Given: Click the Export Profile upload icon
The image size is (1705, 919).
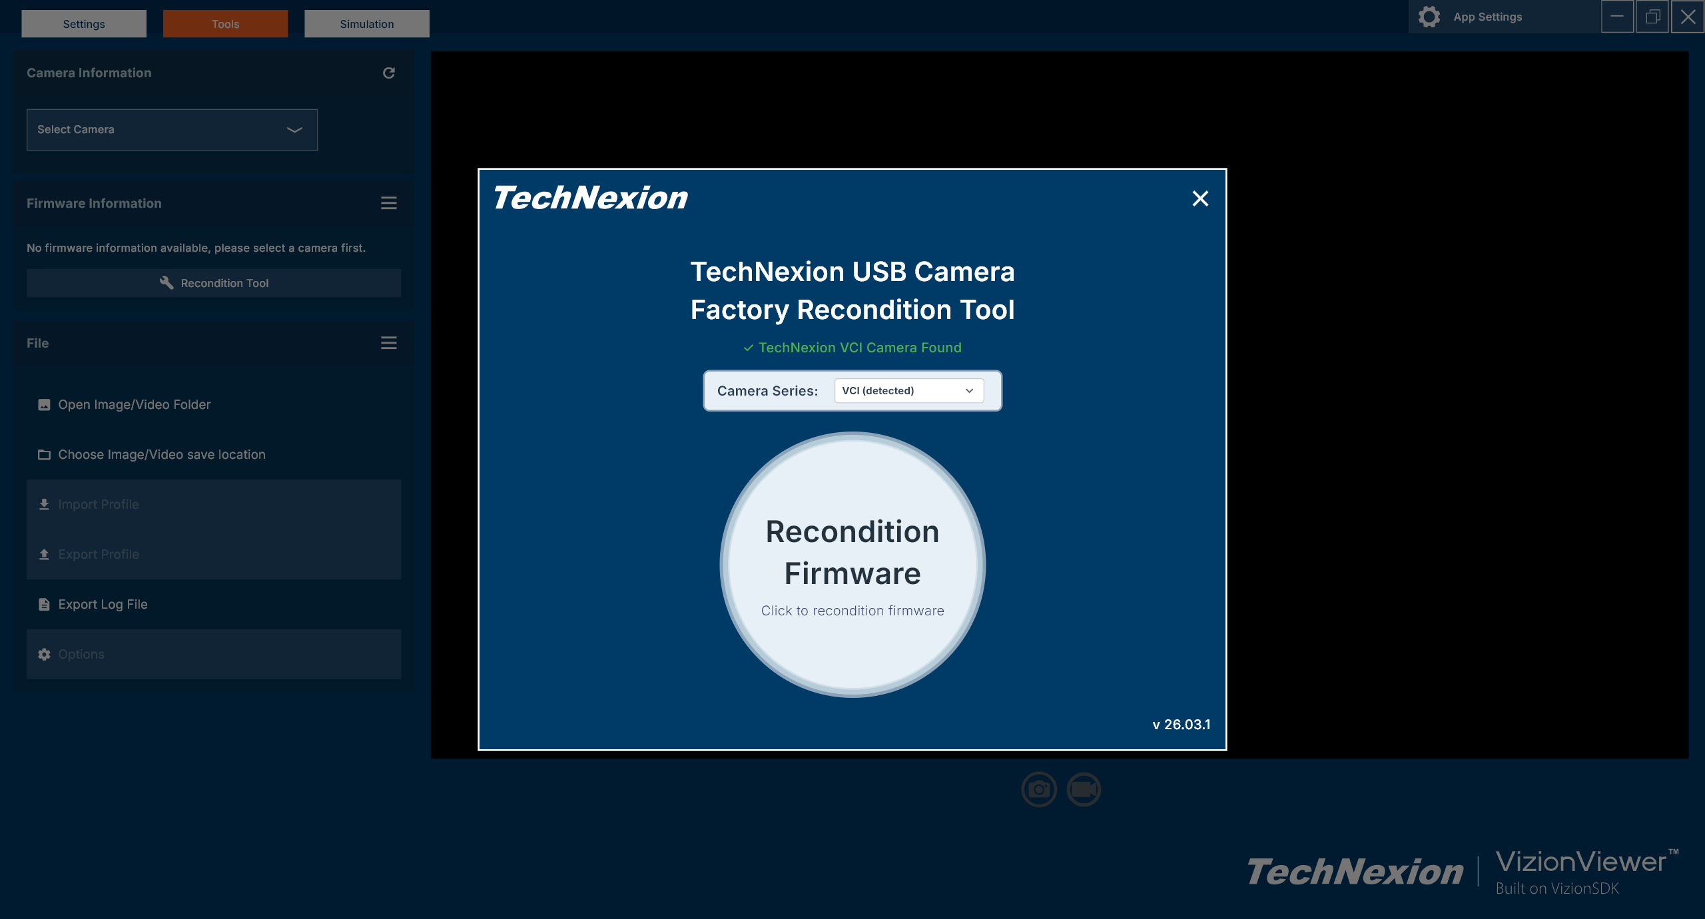Looking at the screenshot, I should pos(43,554).
